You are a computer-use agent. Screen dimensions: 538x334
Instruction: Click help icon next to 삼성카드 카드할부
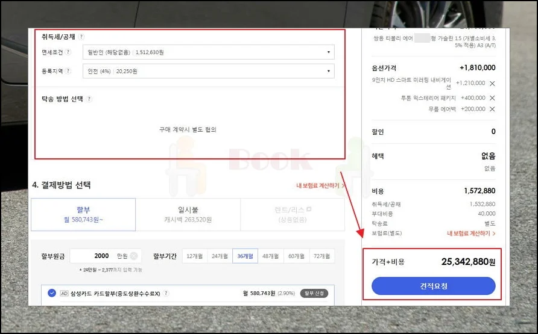(166, 293)
